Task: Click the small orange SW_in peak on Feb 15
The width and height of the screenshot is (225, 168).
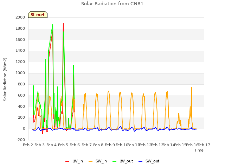Action: [179, 113]
